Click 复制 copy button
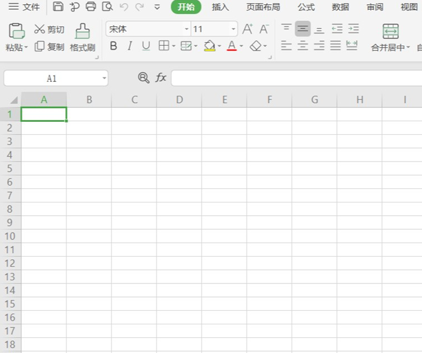 49,46
